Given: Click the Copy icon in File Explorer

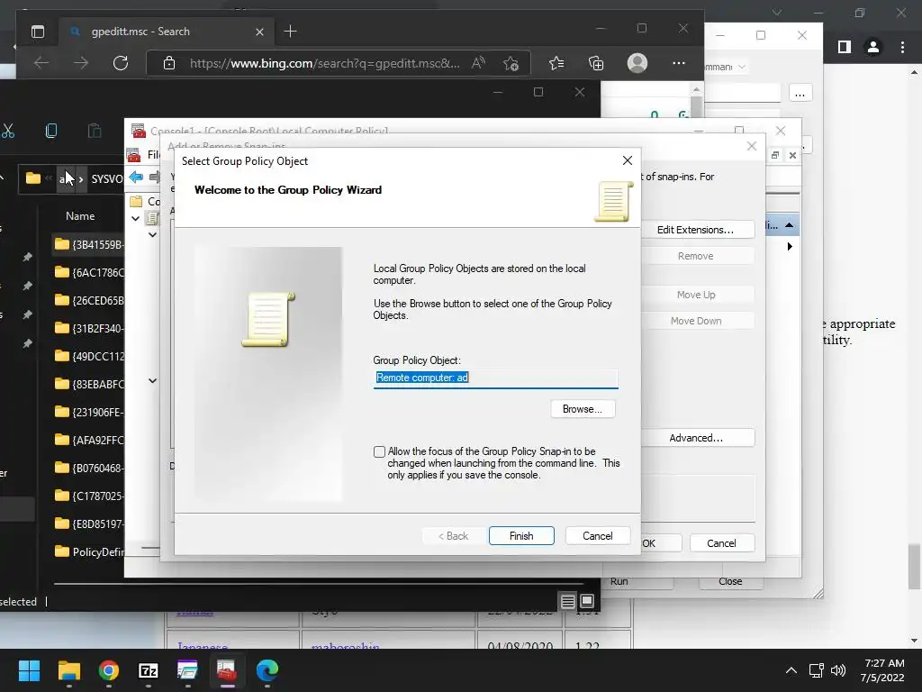Looking at the screenshot, I should (51, 131).
